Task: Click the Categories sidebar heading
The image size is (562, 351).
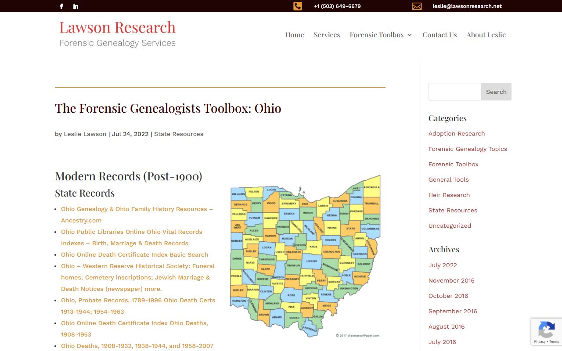Action: (447, 118)
